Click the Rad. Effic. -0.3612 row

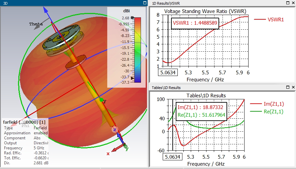pos(26,153)
